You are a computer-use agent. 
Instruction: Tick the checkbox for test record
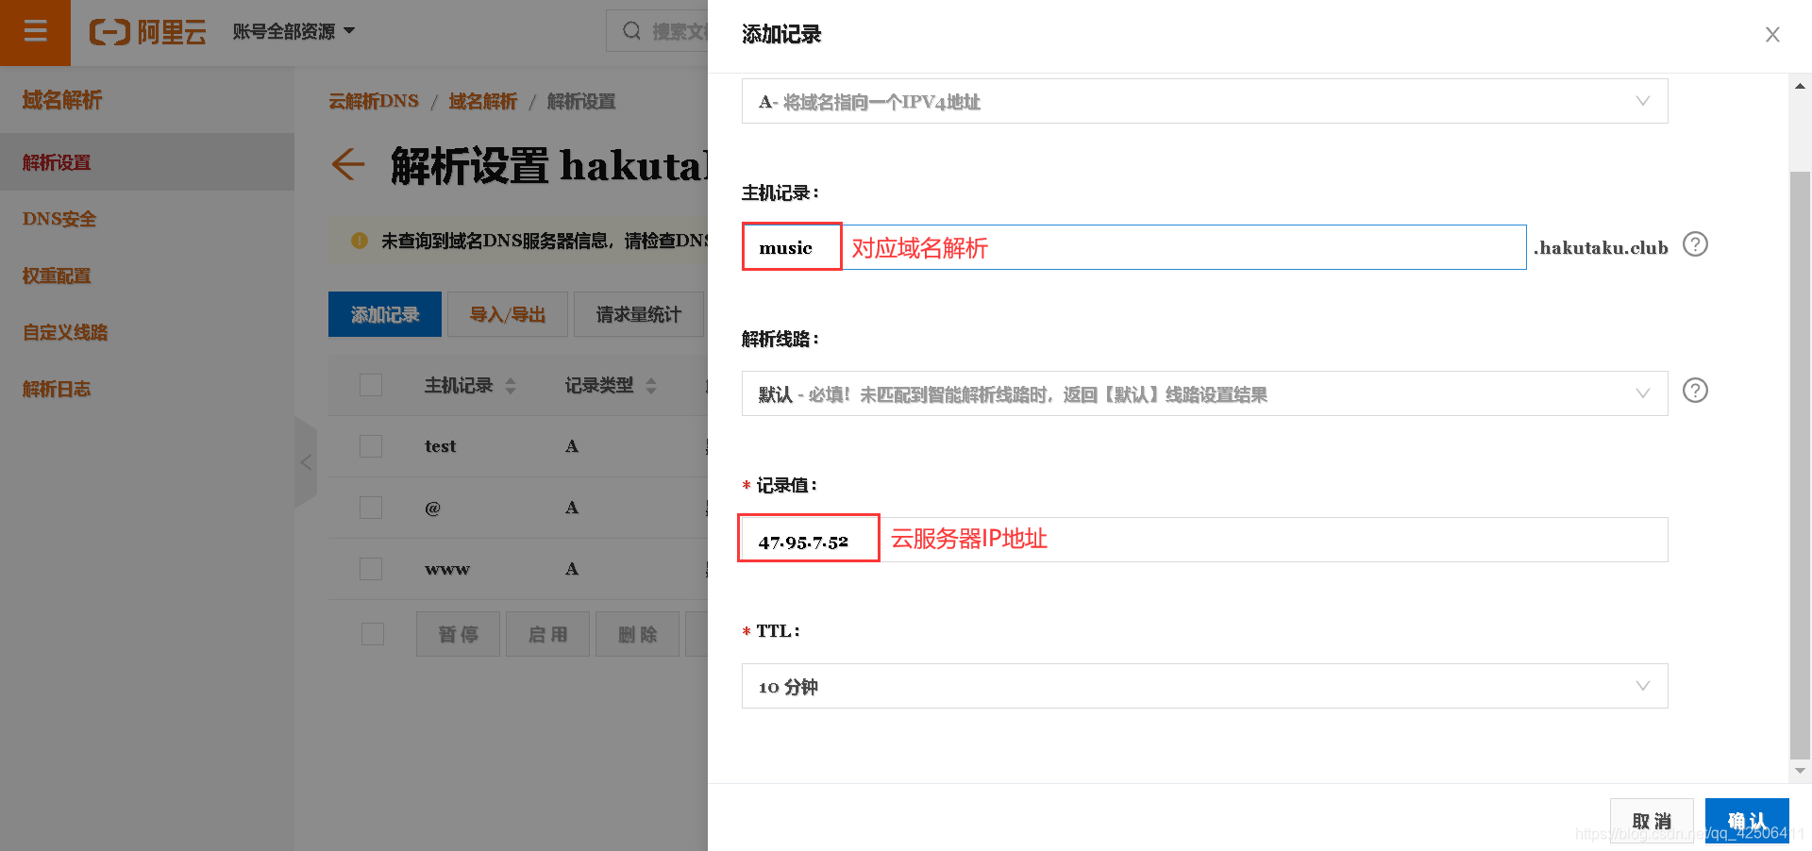tap(371, 446)
